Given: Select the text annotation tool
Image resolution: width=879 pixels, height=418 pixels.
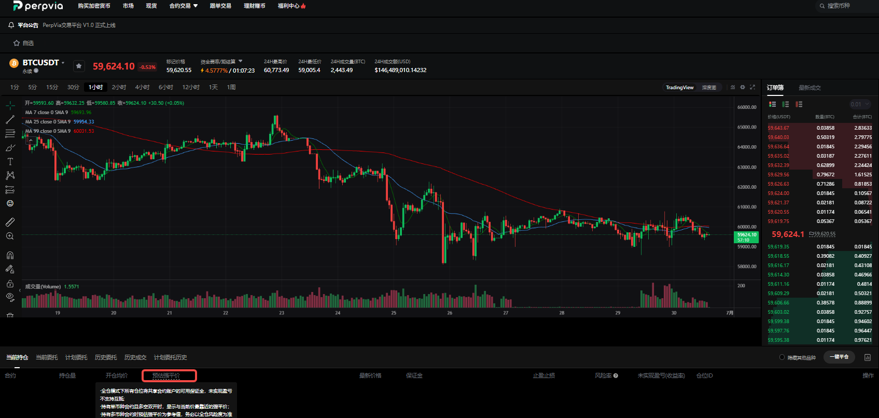Looking at the screenshot, I should click(x=10, y=162).
